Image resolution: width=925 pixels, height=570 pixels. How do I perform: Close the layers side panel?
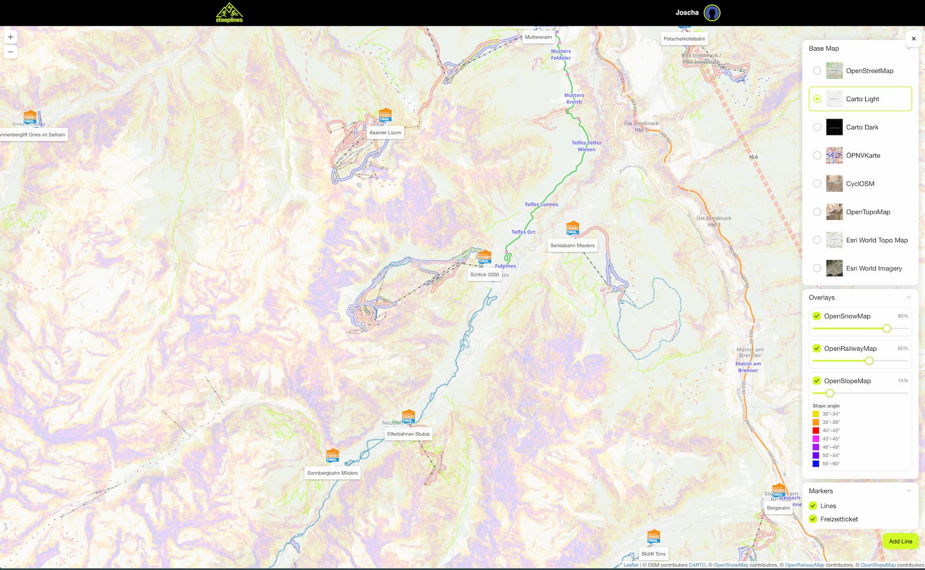pyautogui.click(x=913, y=39)
